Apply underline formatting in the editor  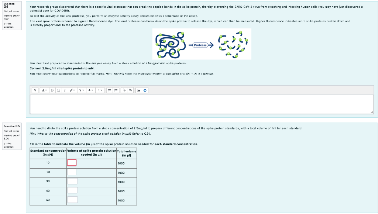58,90
